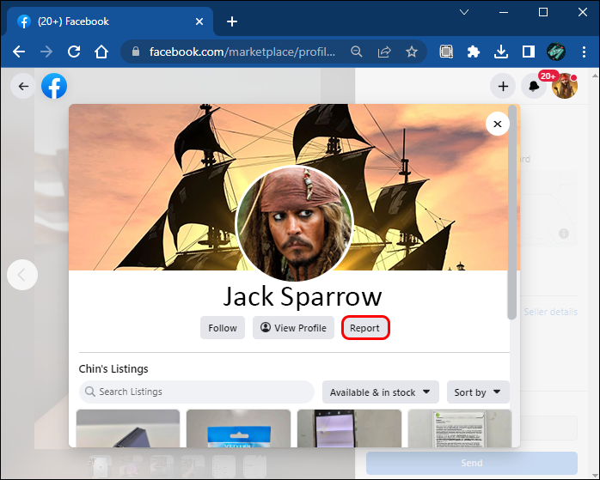Open Chrome three-dot menu
This screenshot has width=600, height=480.
click(x=583, y=52)
